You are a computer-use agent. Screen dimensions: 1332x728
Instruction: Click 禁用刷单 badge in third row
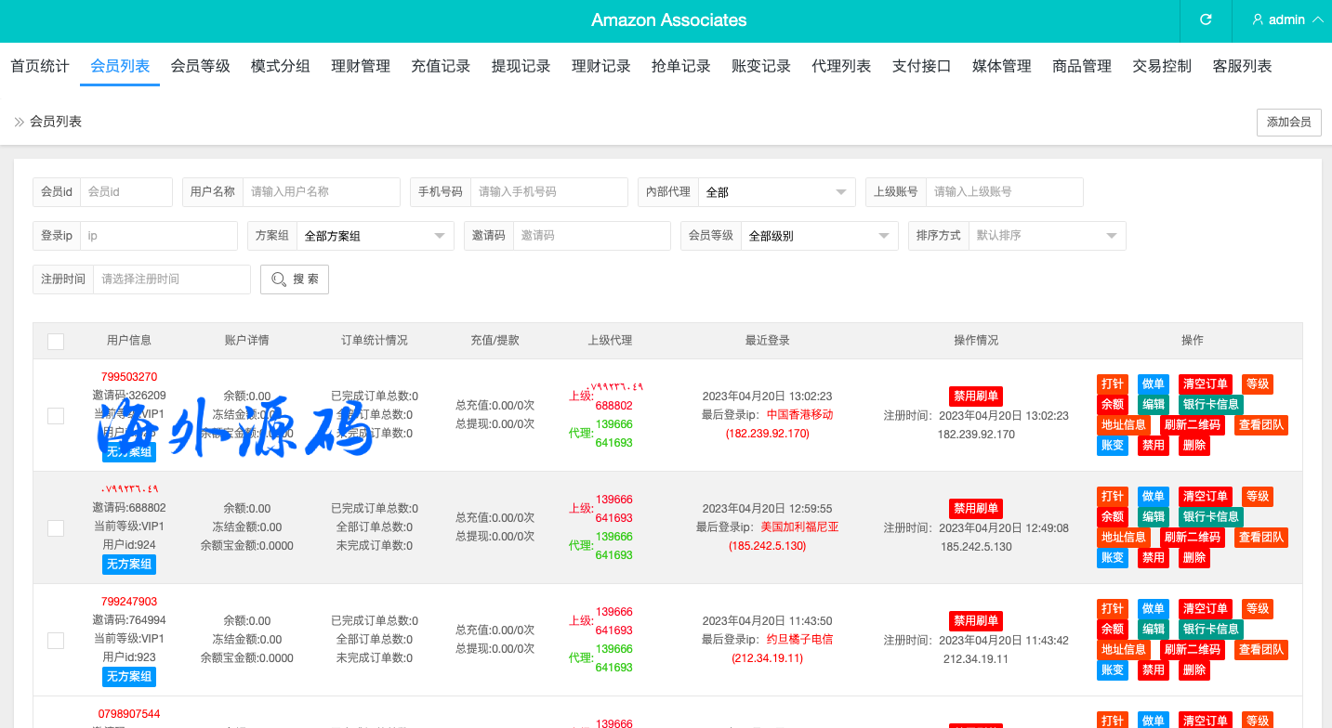[x=975, y=621]
